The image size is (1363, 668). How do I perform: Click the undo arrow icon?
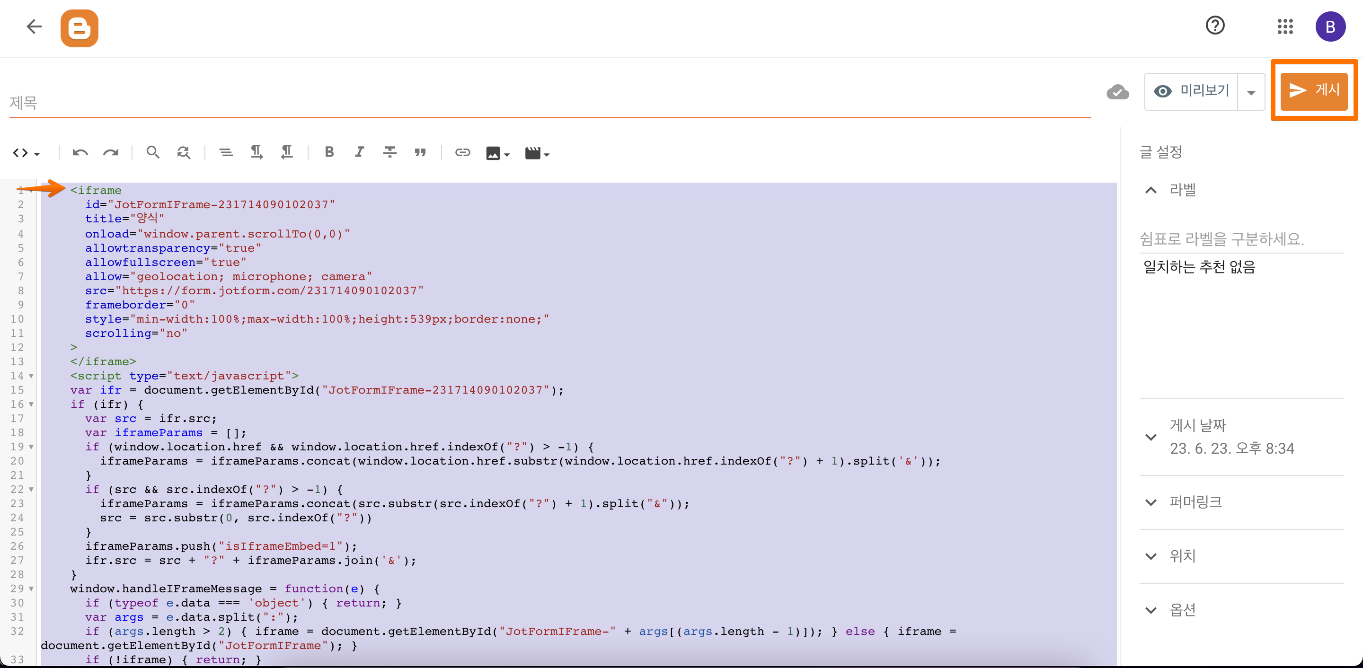pos(80,153)
